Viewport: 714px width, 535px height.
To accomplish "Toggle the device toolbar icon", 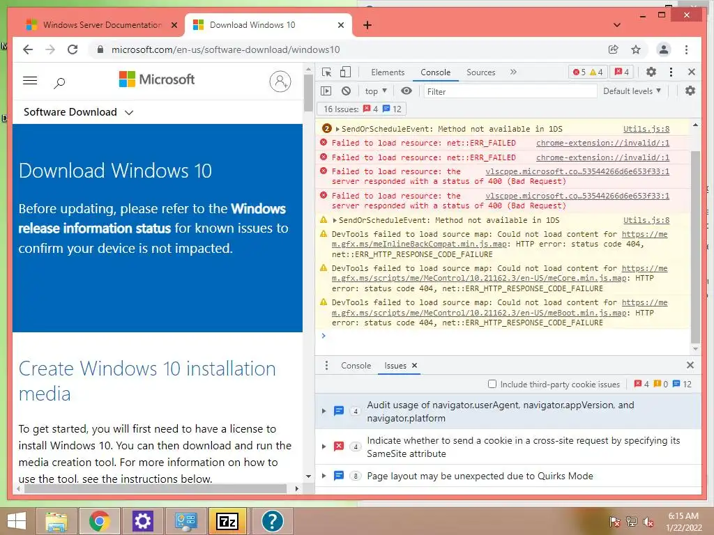I will coord(346,72).
